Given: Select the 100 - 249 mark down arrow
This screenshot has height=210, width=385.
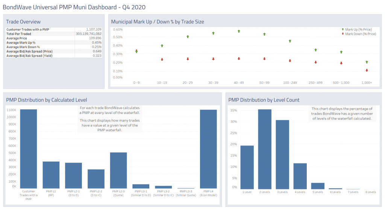Looking at the screenshot, I should (290, 60).
